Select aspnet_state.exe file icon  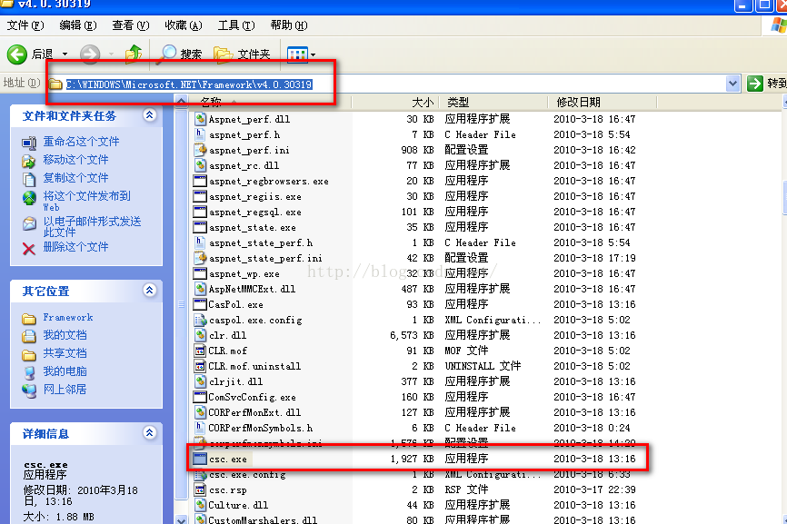(200, 227)
